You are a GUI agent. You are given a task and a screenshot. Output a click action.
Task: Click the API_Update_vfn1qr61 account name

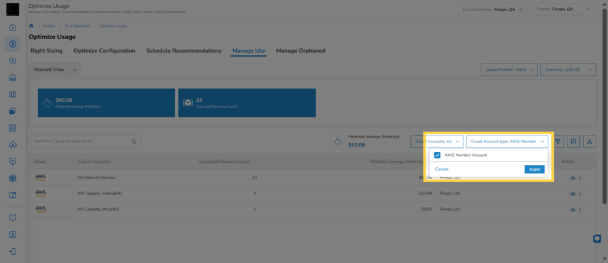(98, 210)
